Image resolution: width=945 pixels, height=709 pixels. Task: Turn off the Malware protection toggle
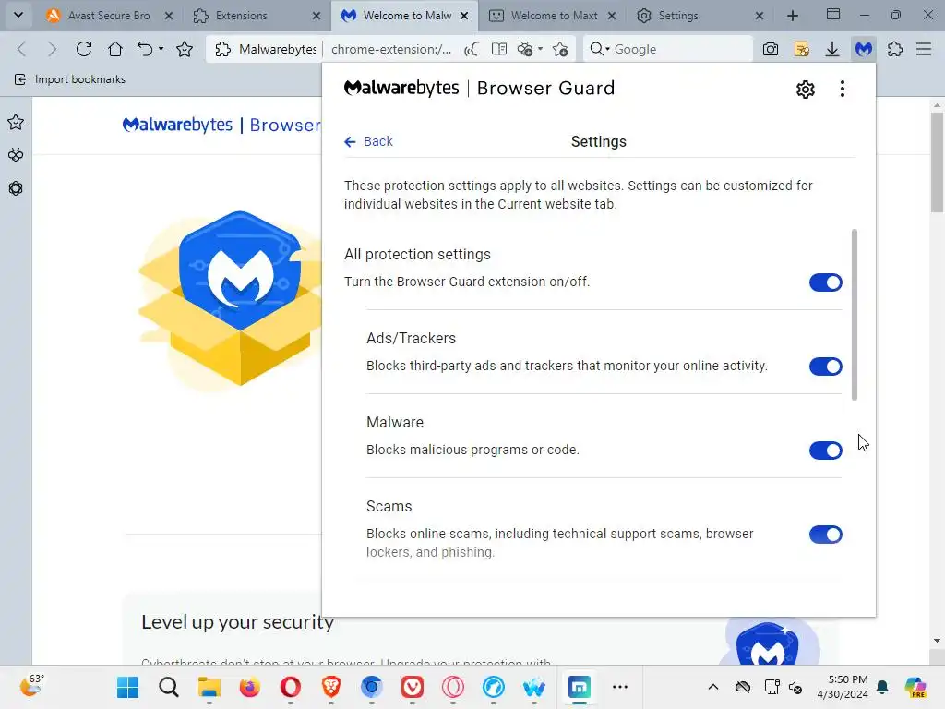pos(825,450)
